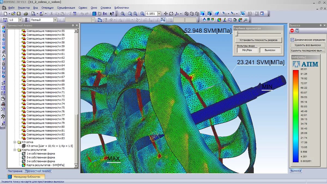Viewport: 327px width, 184px height.
Task: Activate the context help arrow-question icon
Action: click(112, 14)
